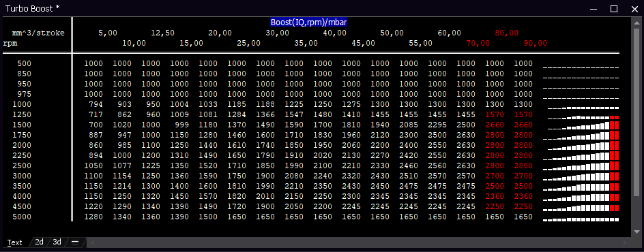This screenshot has height=252, width=644.
Task: Select cell value 1020
Action: (122, 125)
